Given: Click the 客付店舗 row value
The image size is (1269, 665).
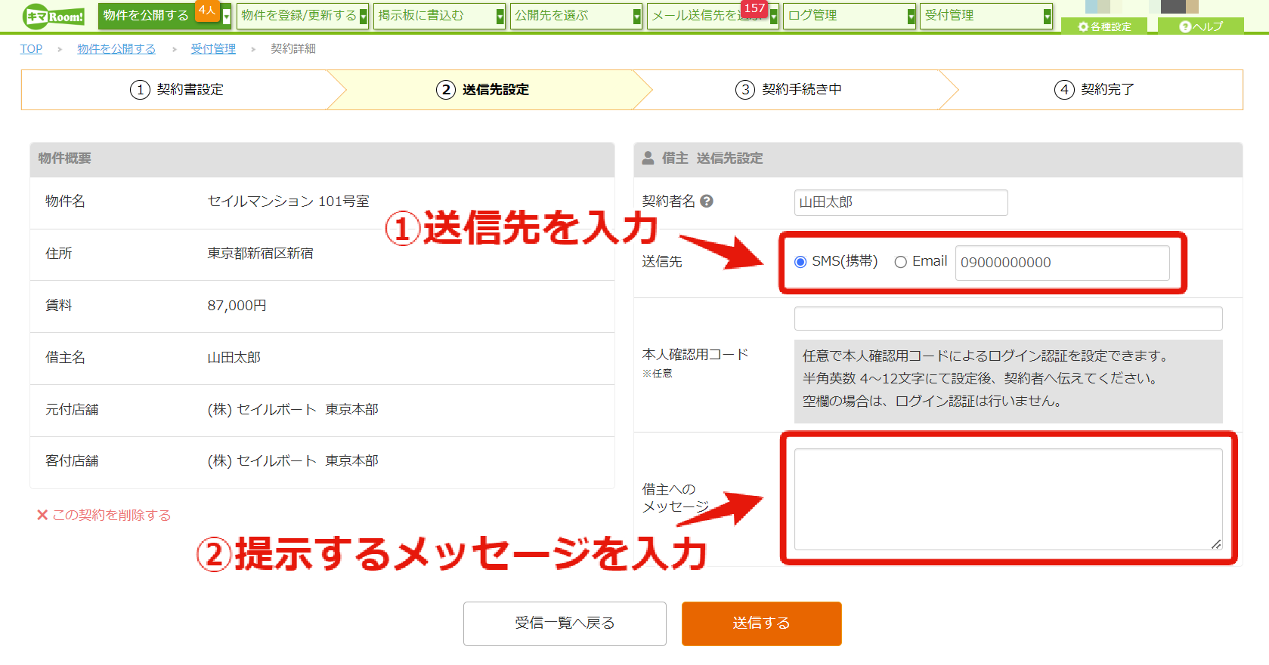Looking at the screenshot, I should coord(293,460).
